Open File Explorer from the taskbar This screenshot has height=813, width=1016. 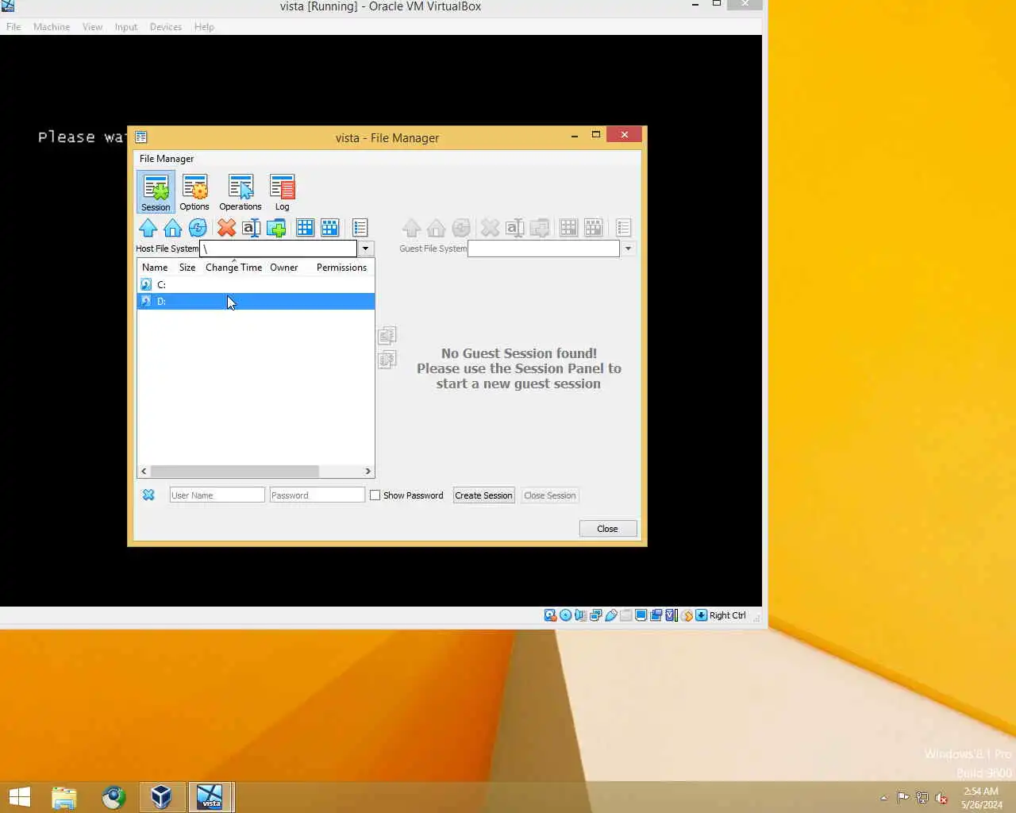coord(64,797)
